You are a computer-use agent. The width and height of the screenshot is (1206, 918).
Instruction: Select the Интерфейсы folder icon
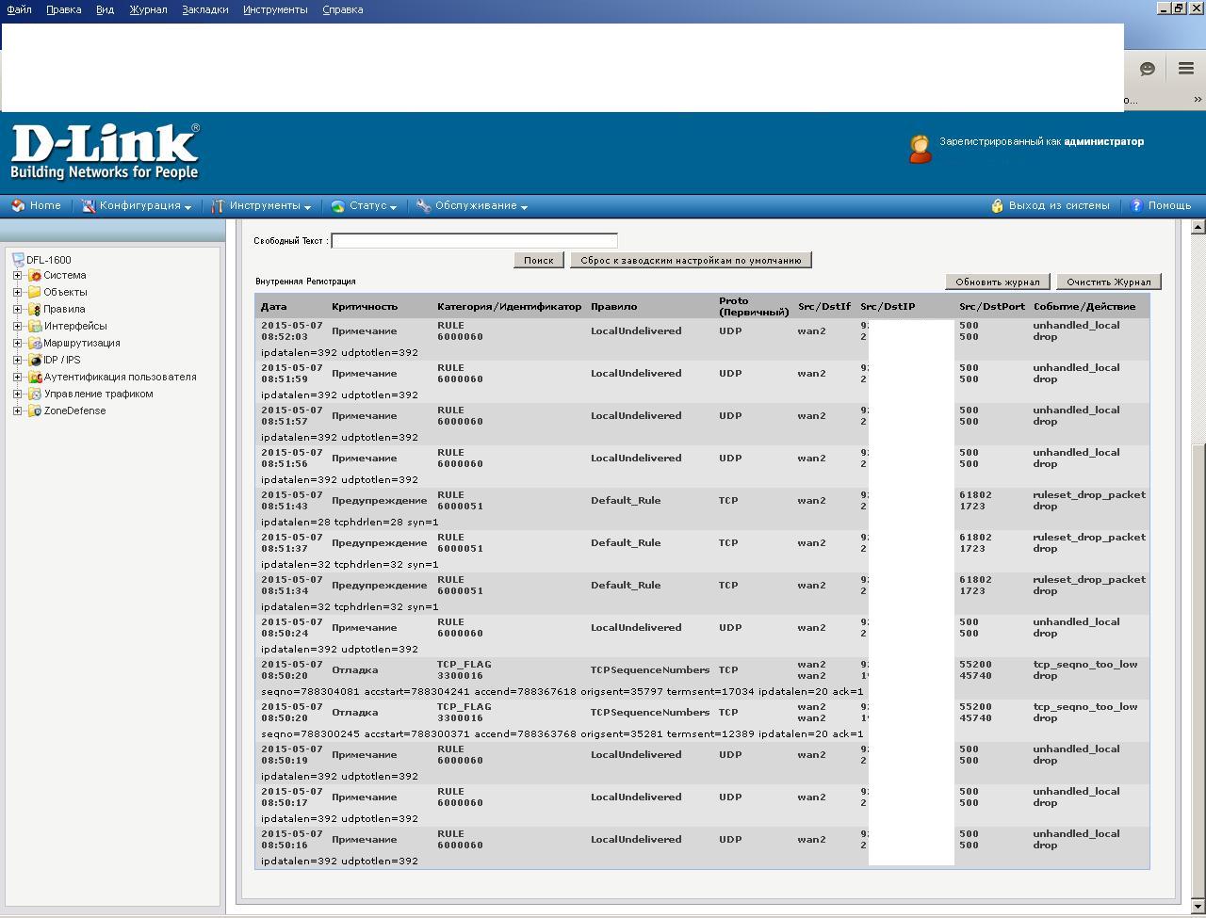point(35,327)
